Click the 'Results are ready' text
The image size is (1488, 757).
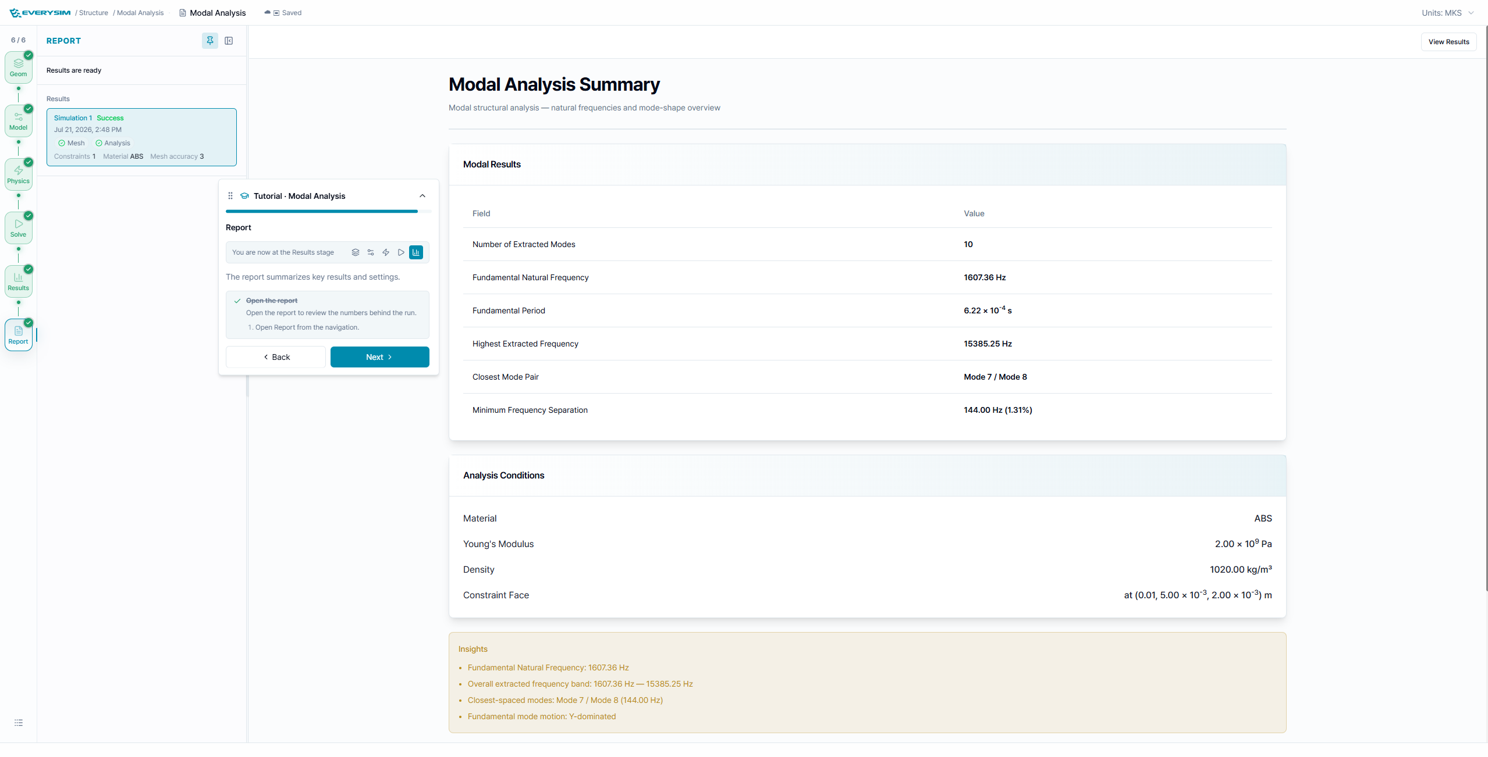click(74, 70)
